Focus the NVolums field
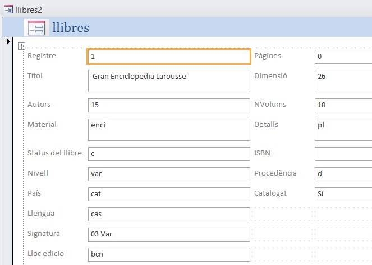372x265 pixels. (x=343, y=105)
